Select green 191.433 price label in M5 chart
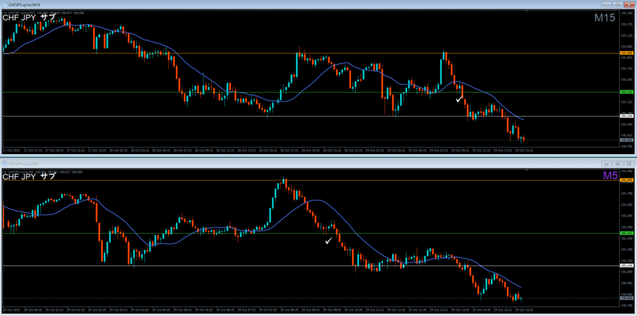Screen dimensions: 637x316 pyautogui.click(x=626, y=233)
